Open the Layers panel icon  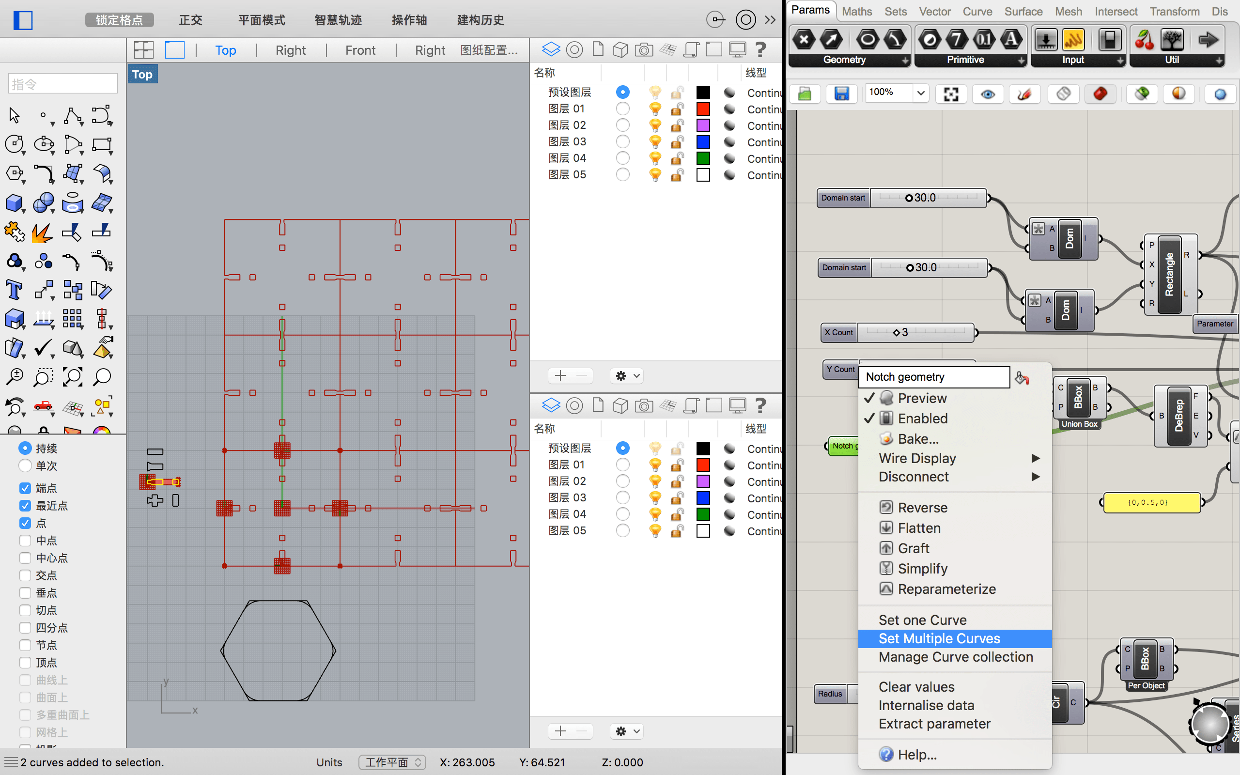tap(551, 50)
